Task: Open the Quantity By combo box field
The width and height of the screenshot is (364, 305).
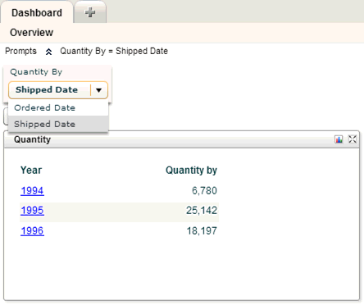Action: pyautogui.click(x=58, y=90)
